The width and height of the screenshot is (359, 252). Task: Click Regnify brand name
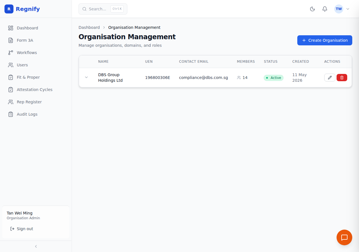coord(28,9)
